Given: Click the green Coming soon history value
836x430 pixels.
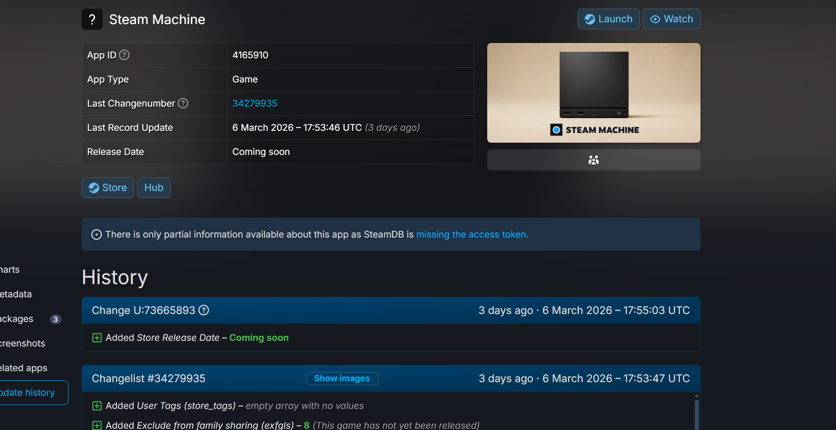Looking at the screenshot, I should click(259, 338).
